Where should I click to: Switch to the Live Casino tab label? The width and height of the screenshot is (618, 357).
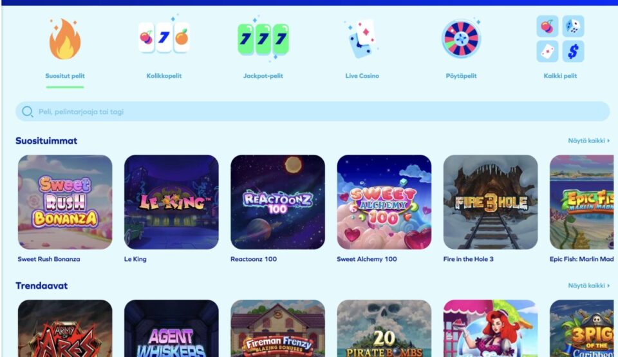(x=362, y=76)
